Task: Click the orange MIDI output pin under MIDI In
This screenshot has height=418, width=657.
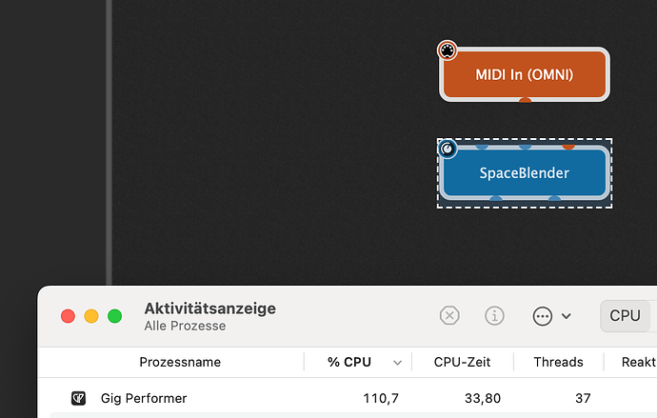Action: 525,100
